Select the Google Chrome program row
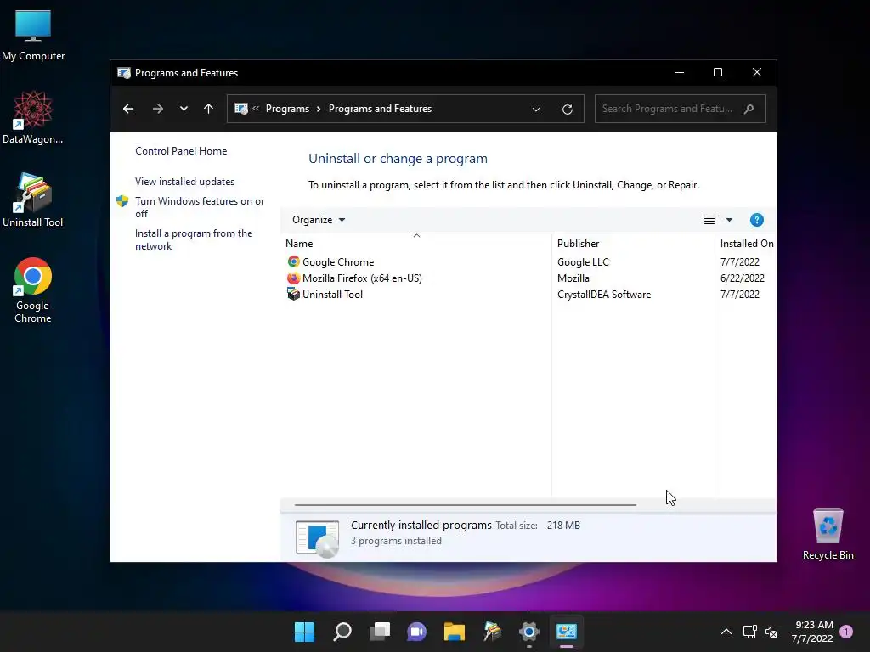 [528, 262]
